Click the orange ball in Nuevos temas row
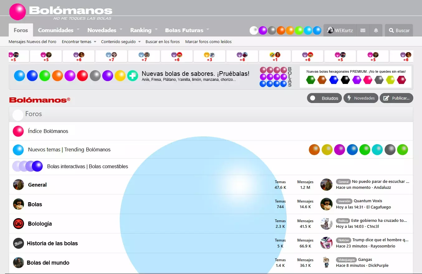This screenshot has height=274, width=422. pos(314,149)
